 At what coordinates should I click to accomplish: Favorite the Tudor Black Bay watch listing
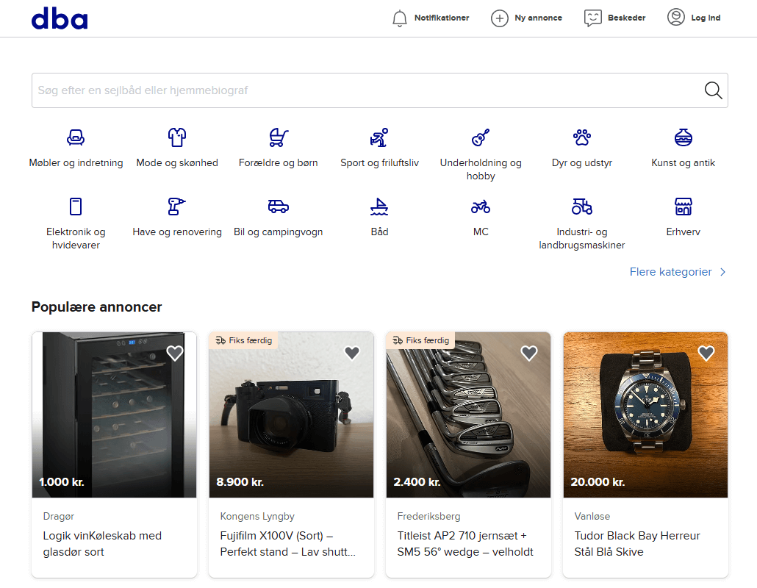[x=706, y=353]
